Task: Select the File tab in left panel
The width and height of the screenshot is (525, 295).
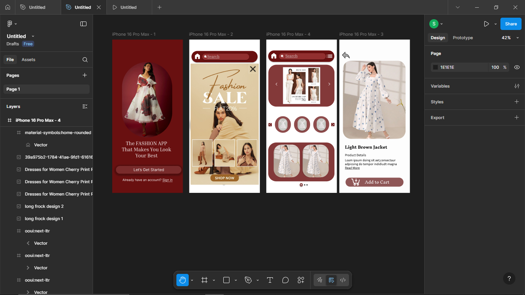Action: pyautogui.click(x=10, y=60)
